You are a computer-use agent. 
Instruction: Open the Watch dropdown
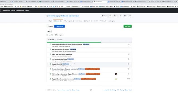105,16
